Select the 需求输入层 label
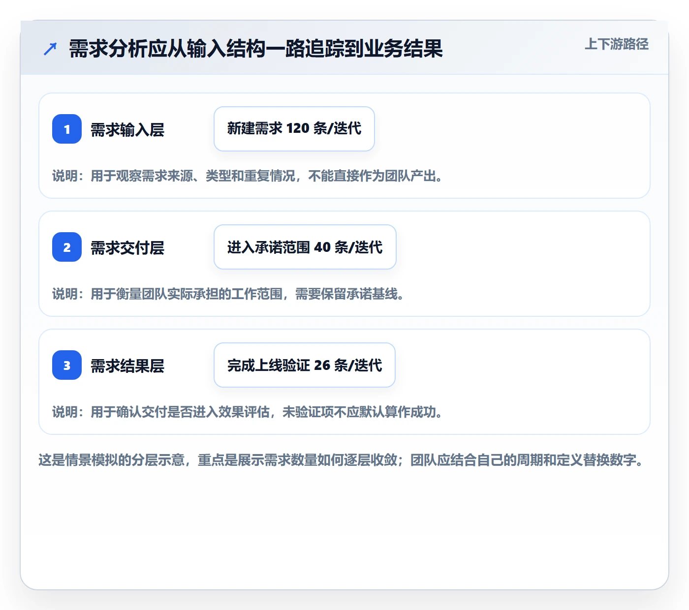Screen dimensions: 689x610 click(x=127, y=130)
